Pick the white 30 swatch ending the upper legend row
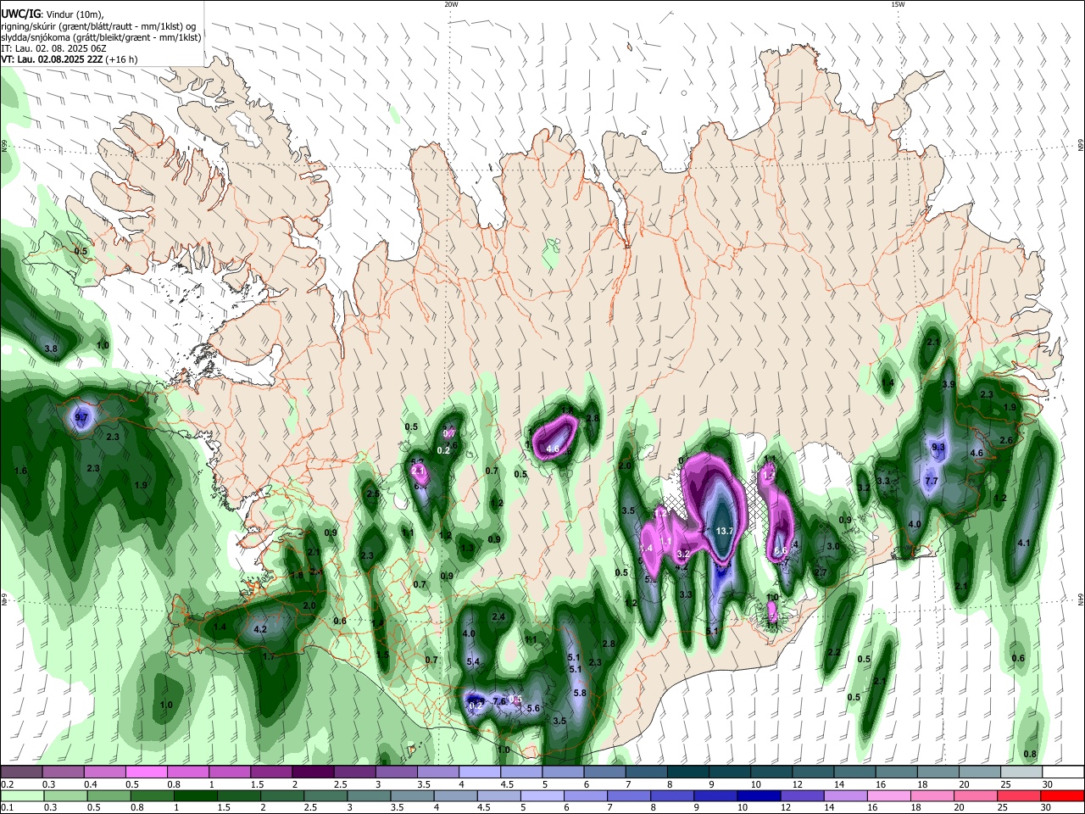 coord(1063,772)
